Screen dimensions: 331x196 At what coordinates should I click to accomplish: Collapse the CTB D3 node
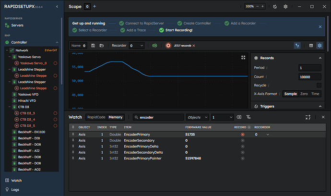point(10,107)
